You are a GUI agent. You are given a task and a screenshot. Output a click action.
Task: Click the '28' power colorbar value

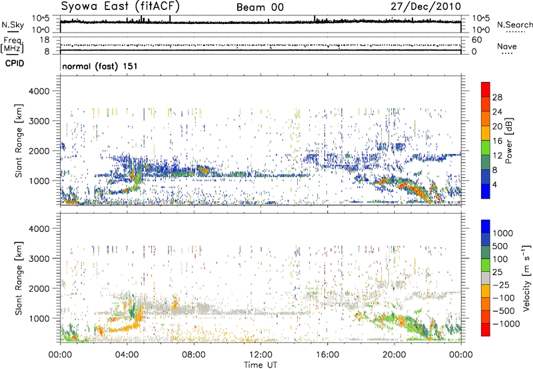point(497,97)
